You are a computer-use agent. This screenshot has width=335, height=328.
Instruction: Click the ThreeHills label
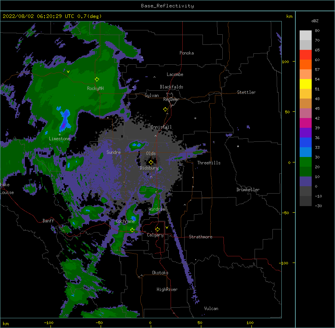pos(209,163)
